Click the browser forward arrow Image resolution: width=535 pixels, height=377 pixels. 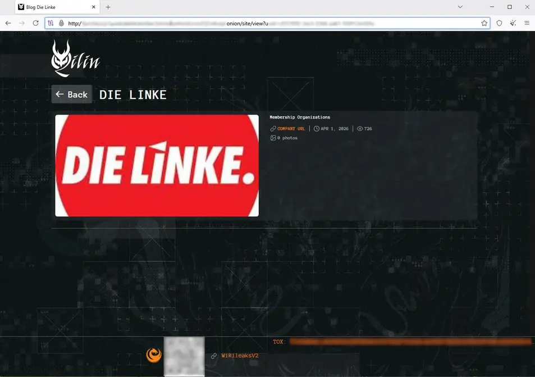22,23
